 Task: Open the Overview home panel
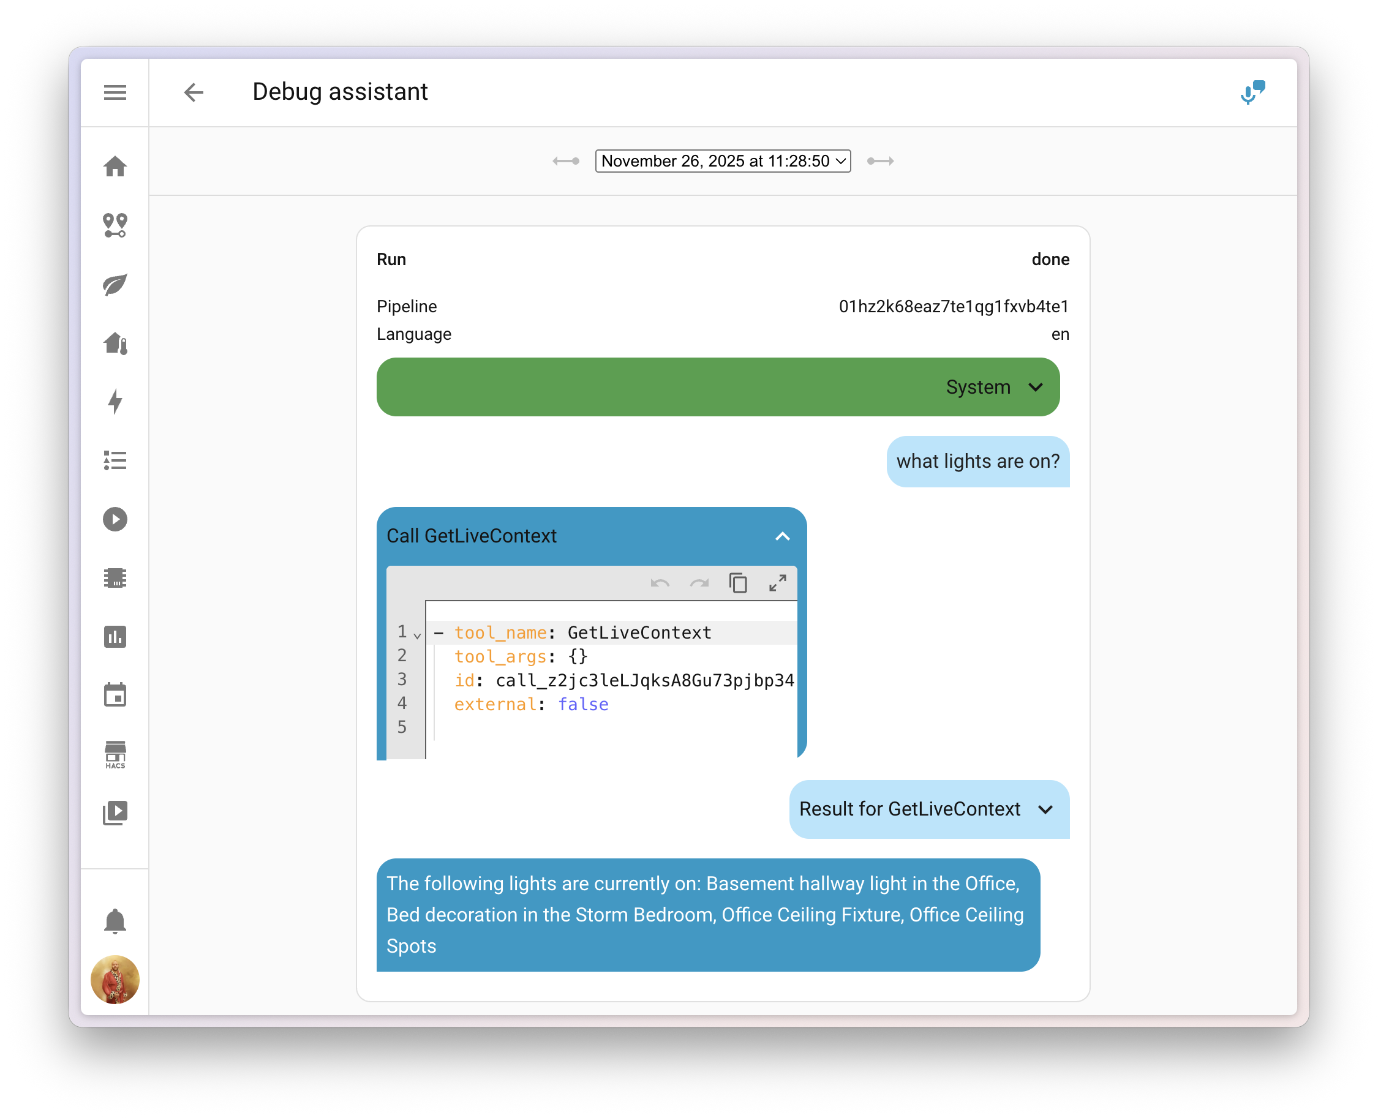(115, 167)
